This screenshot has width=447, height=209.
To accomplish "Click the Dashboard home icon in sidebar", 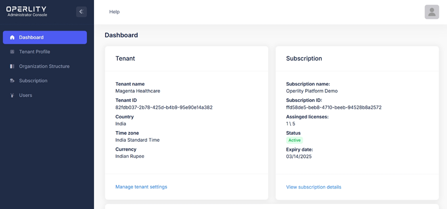I will click(12, 38).
